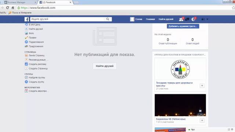Viewport: 235px width, 132px height.
Task: Click 'Найти друзей' in top navigation
Action: pyautogui.click(x=166, y=19)
